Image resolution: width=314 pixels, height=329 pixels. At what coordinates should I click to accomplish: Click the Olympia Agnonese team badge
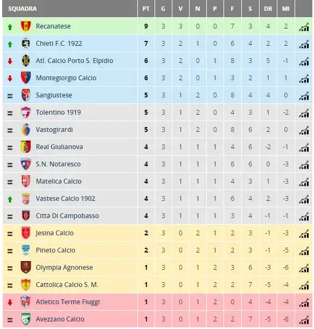(x=26, y=267)
